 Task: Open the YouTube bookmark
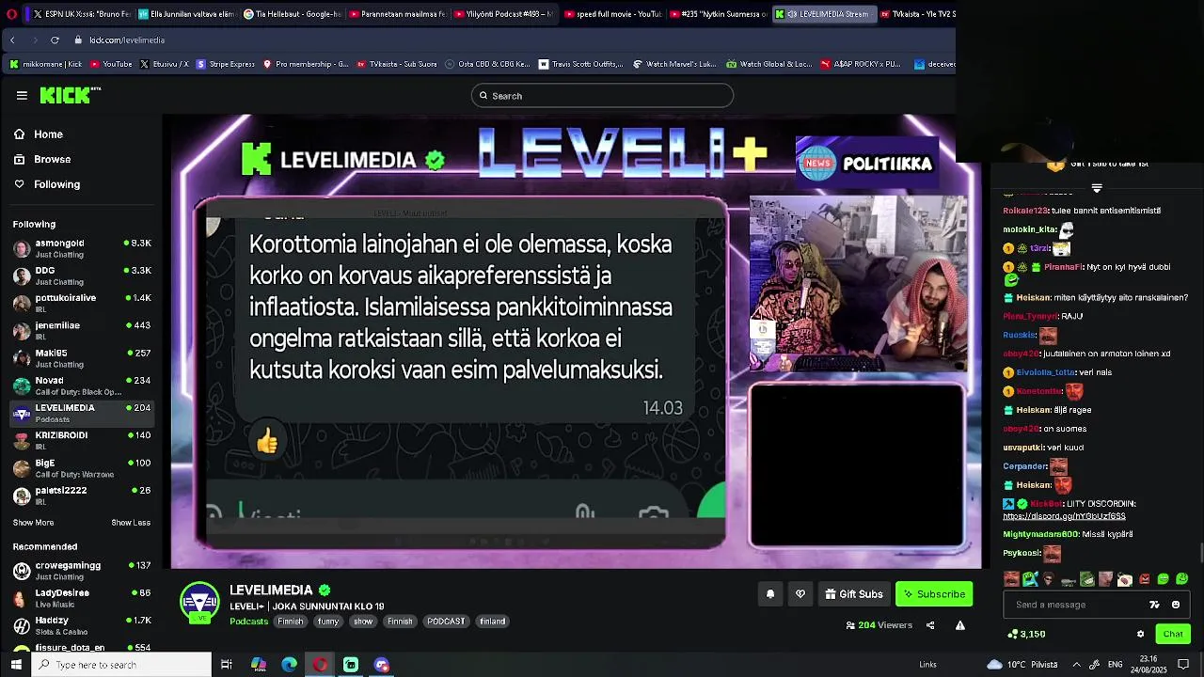tap(110, 64)
